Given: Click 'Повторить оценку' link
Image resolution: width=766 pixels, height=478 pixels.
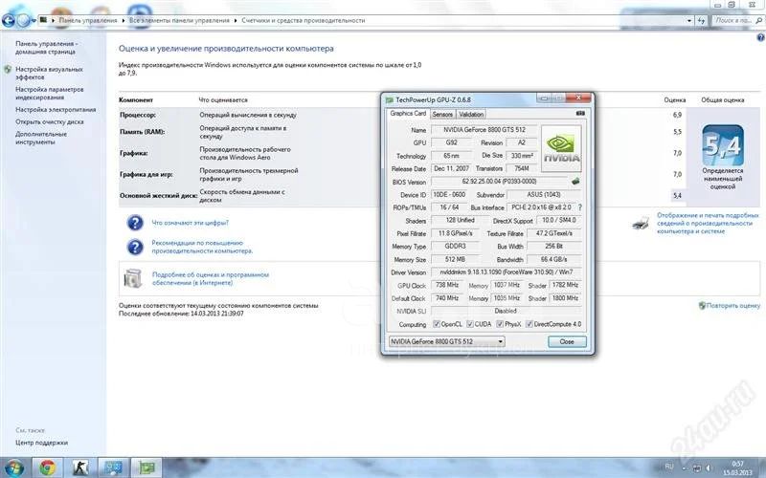Looking at the screenshot, I should point(733,305).
